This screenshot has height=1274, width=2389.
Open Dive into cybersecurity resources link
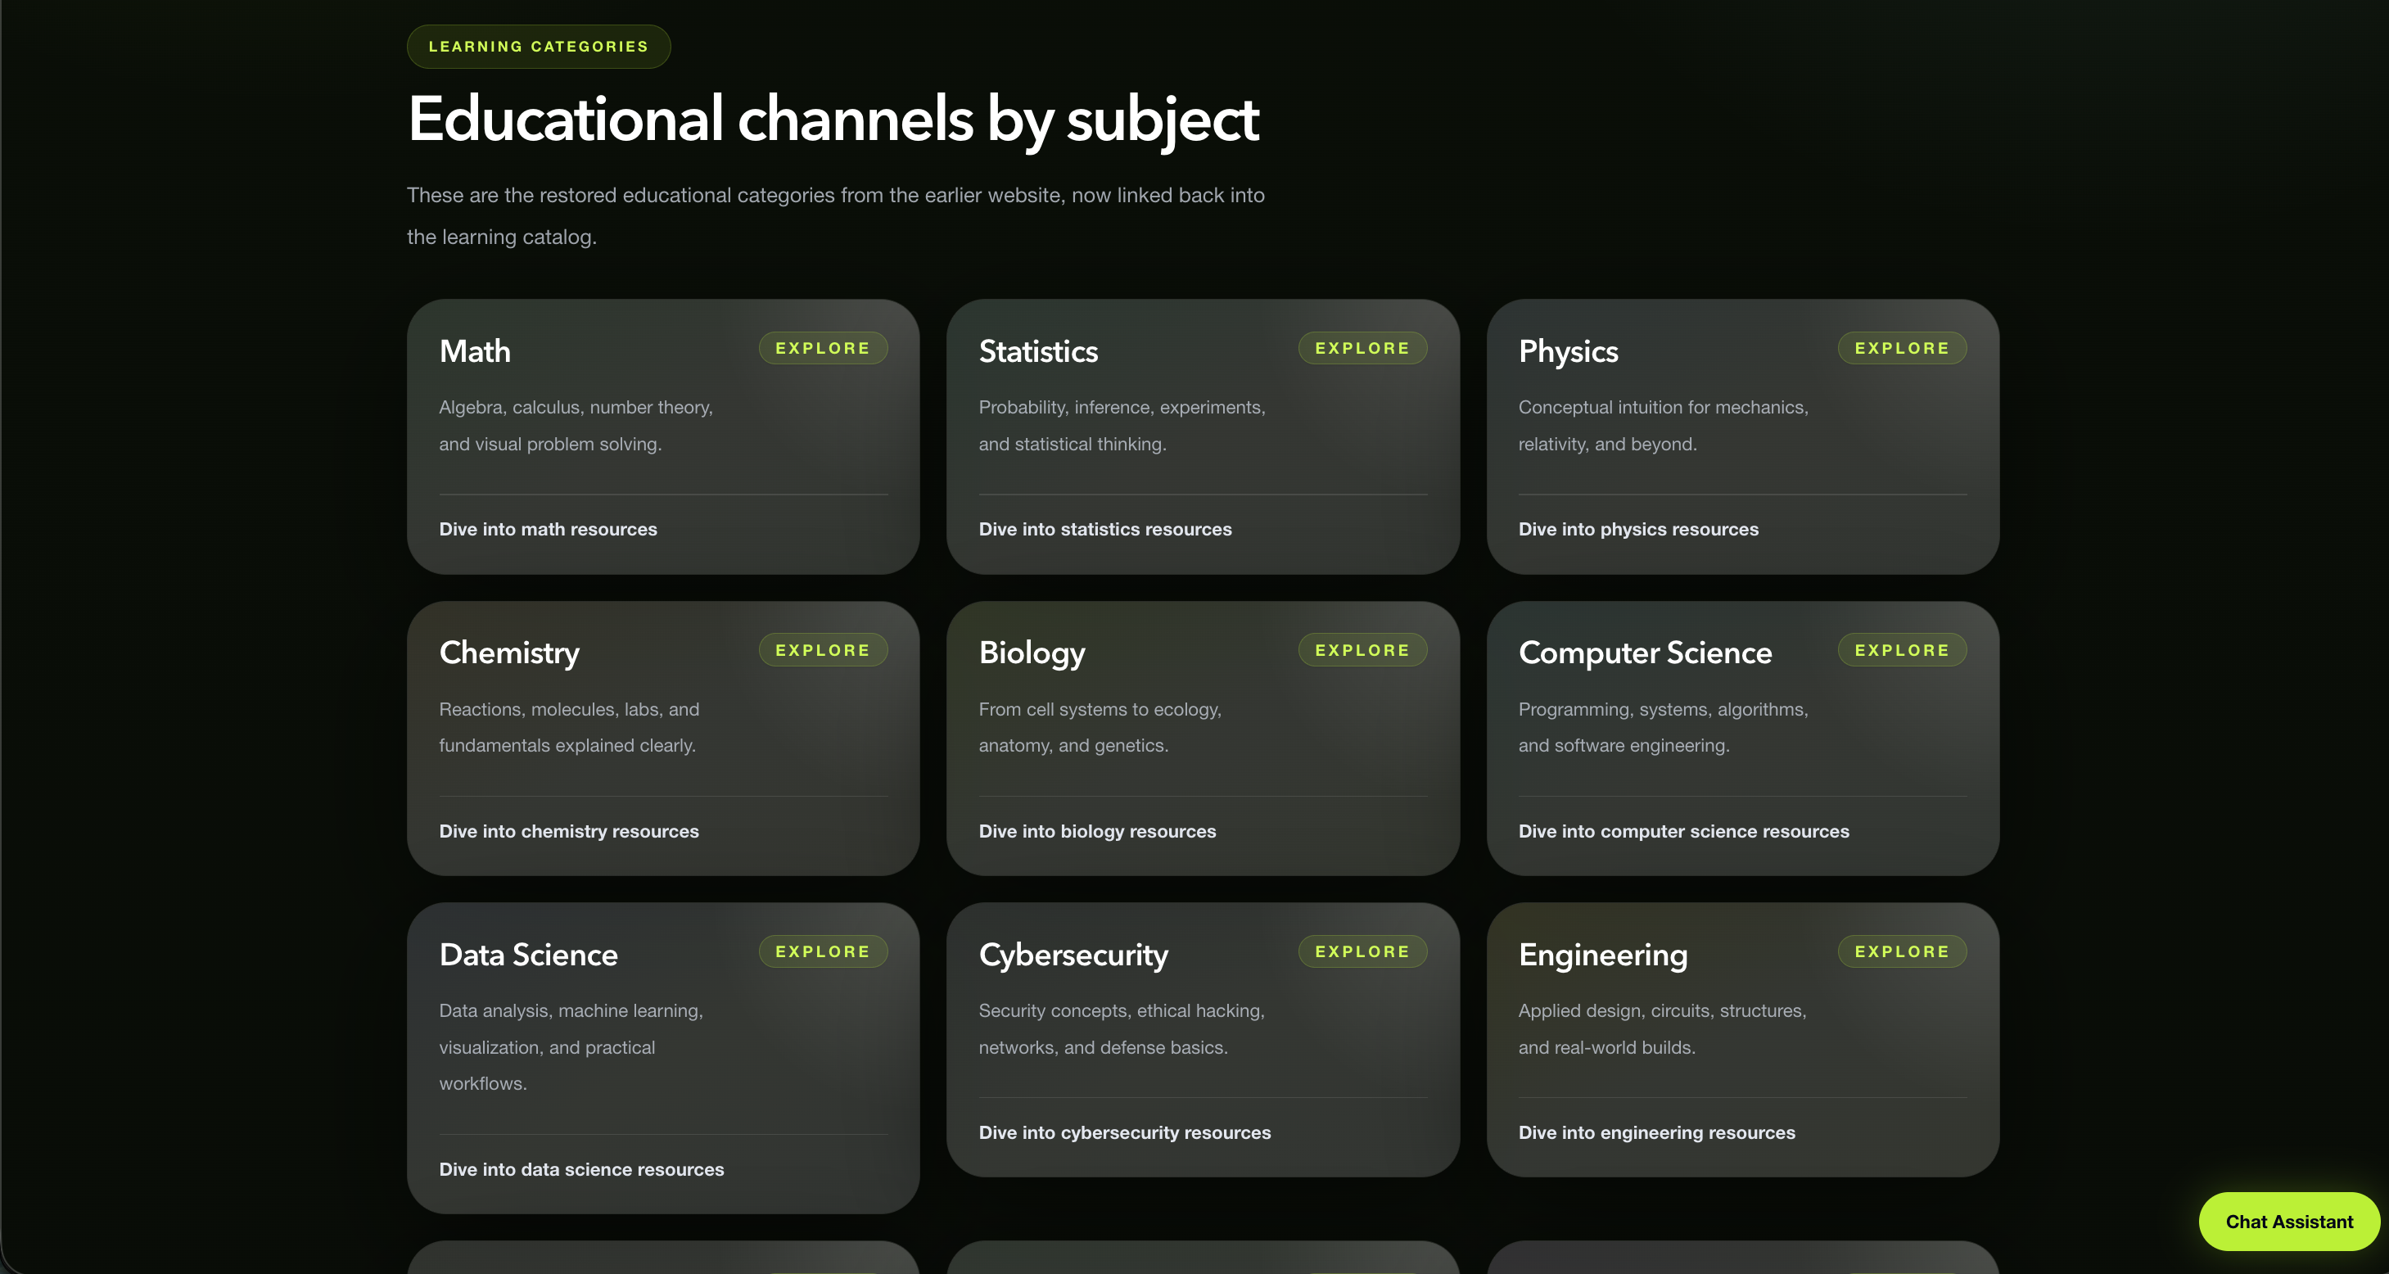tap(1124, 1133)
